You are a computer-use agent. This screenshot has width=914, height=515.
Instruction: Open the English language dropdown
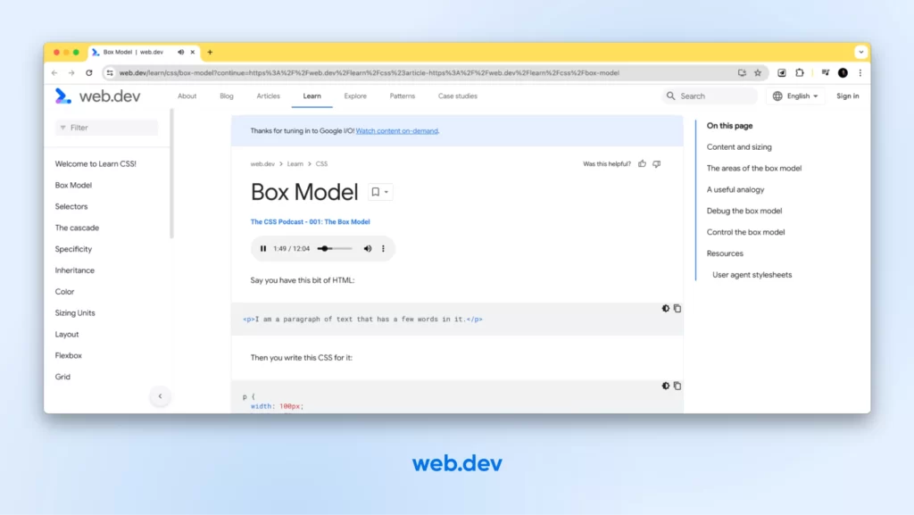coord(795,96)
